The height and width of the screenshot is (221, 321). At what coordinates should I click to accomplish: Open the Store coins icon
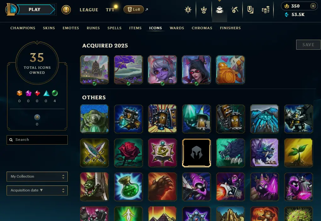click(266, 10)
